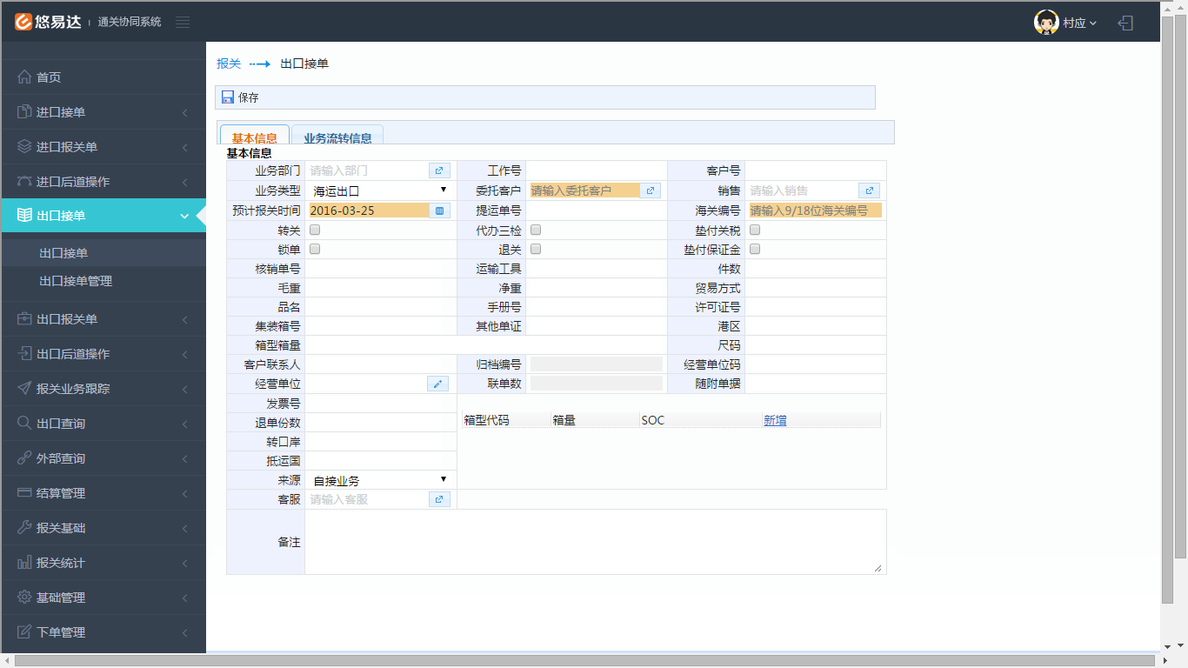Switch to the 业务流转信息 tab

click(337, 137)
